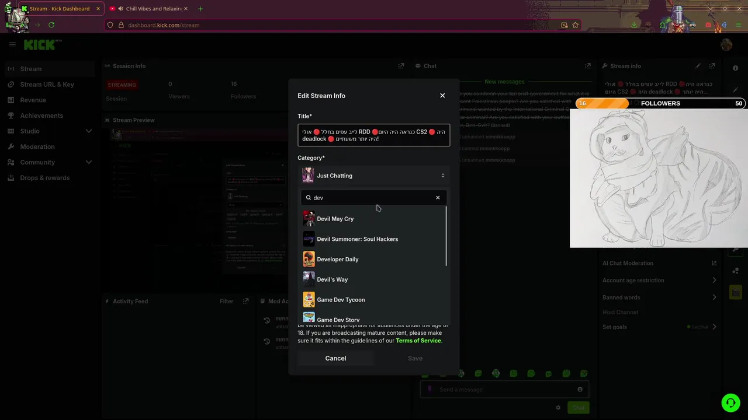Open the Revenue page
Viewport: 748px width, 420px height.
coord(49,100)
